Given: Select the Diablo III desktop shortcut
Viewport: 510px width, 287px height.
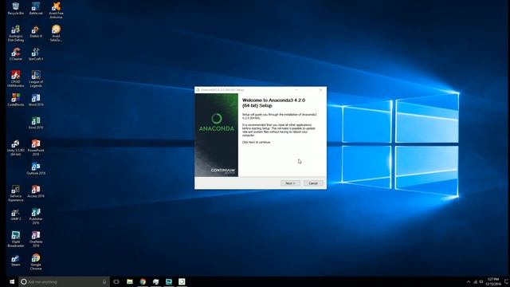Looking at the screenshot, I should (36, 32).
